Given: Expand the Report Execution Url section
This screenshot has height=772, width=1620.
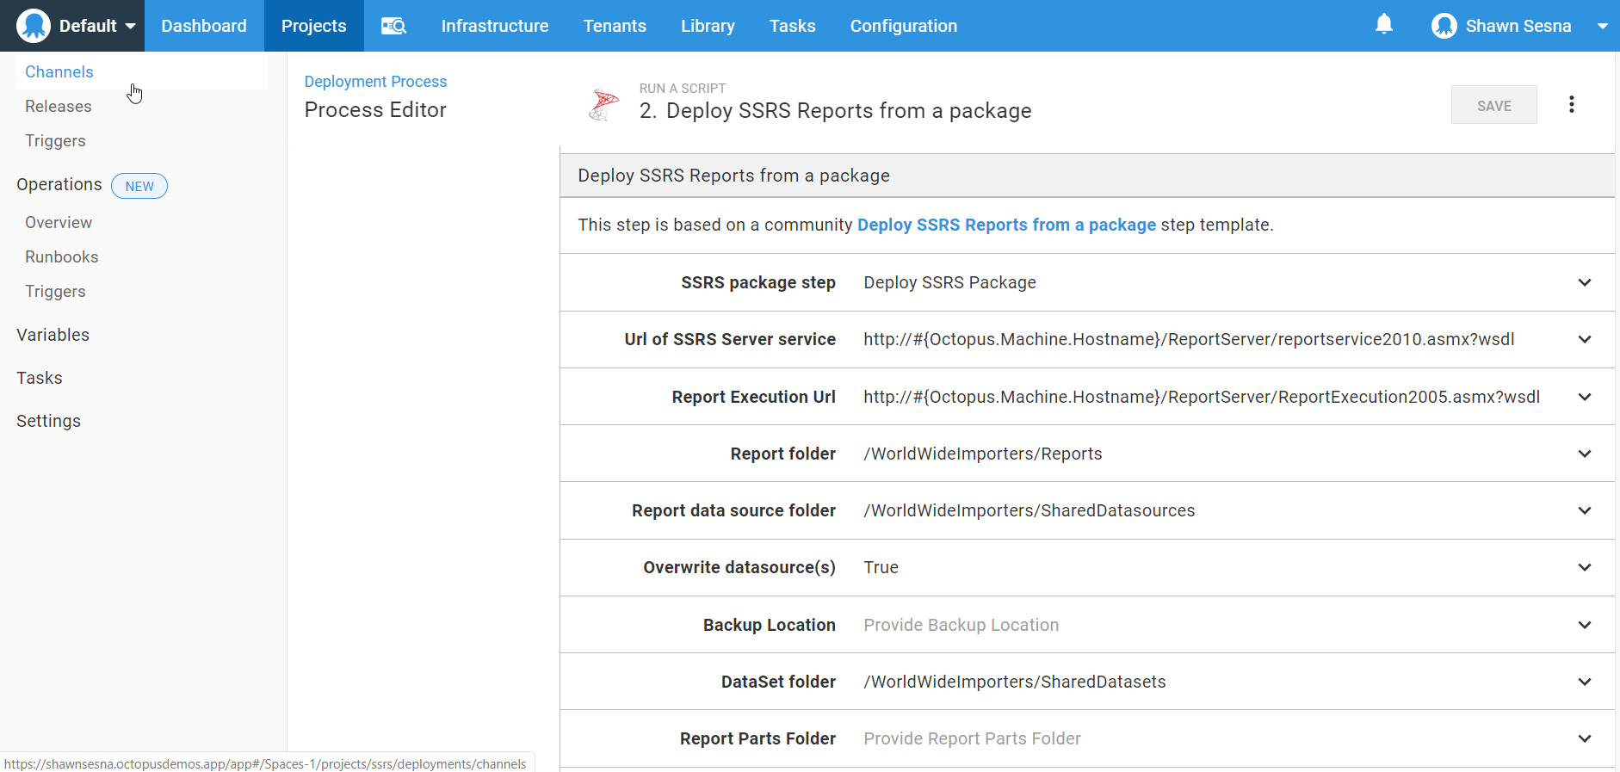Looking at the screenshot, I should pos(1584,397).
